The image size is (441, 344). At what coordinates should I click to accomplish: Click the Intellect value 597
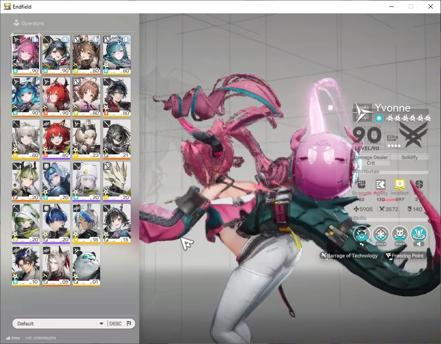tap(400, 199)
